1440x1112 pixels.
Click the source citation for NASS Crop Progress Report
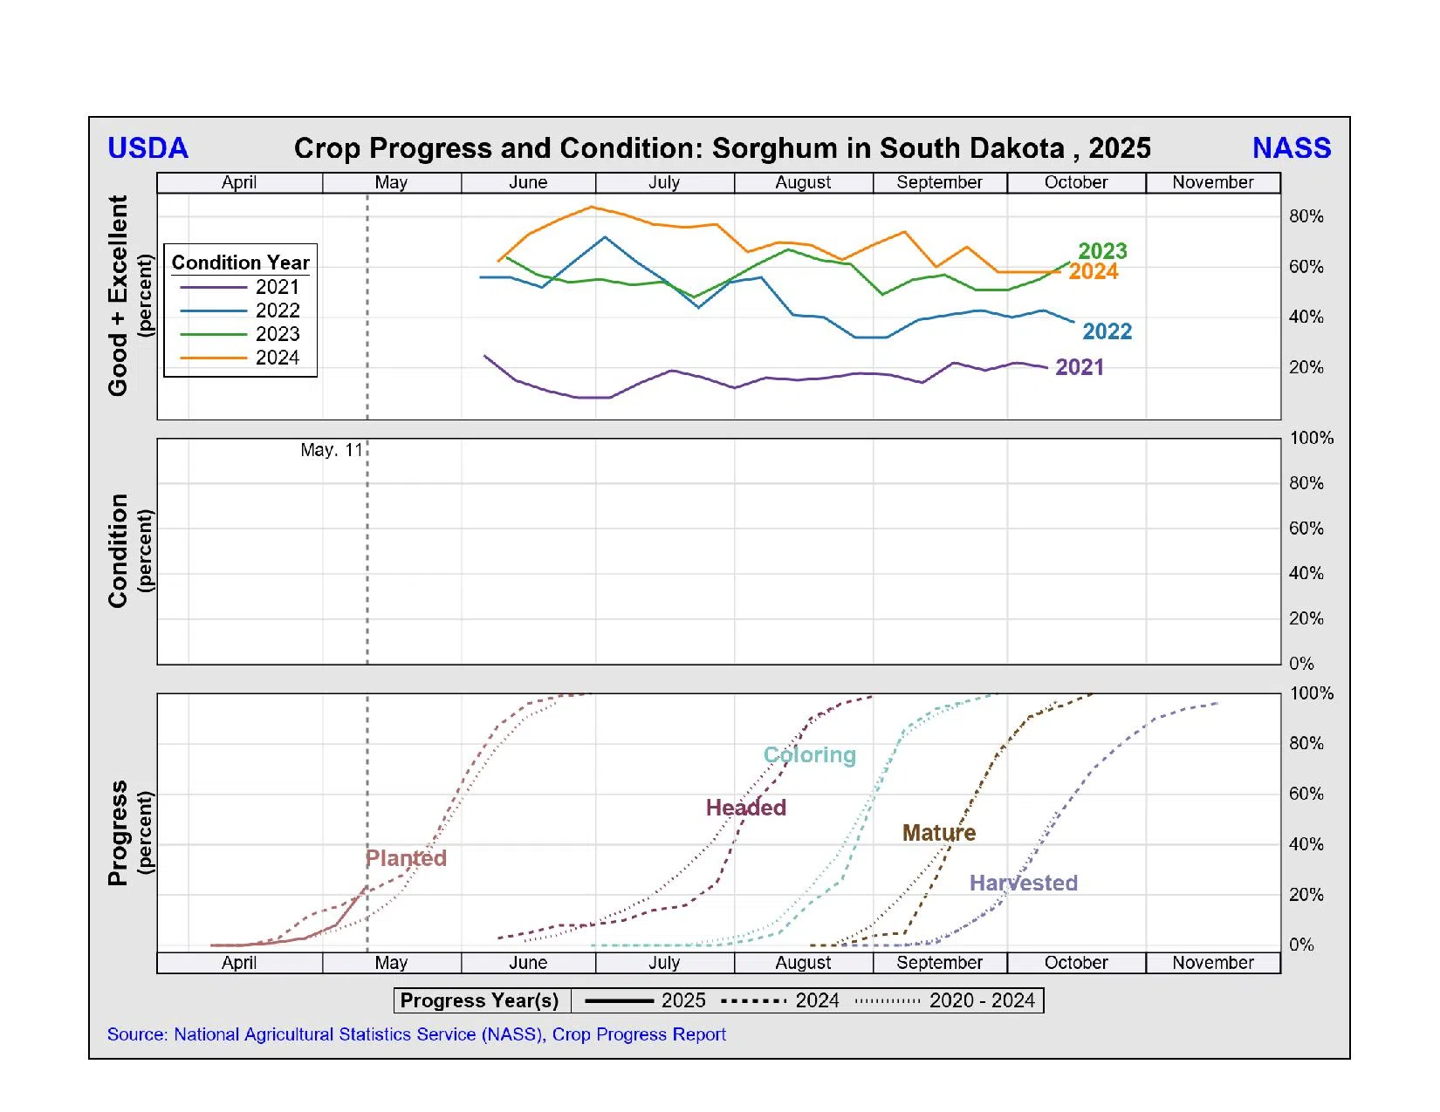click(416, 1034)
